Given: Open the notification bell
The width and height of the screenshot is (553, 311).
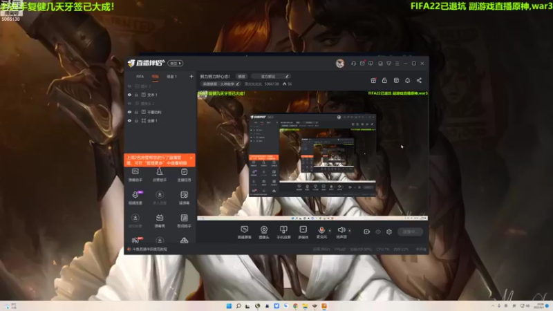Looking at the screenshot, I should (407, 80).
